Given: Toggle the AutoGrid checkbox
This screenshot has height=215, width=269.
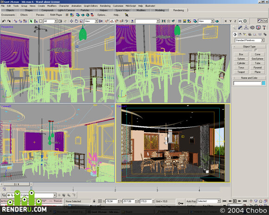Looking at the screenshot, I should tap(256, 50).
